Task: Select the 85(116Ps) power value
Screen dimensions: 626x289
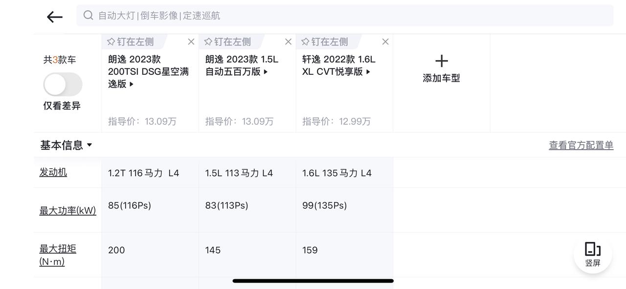Action: pyautogui.click(x=130, y=205)
